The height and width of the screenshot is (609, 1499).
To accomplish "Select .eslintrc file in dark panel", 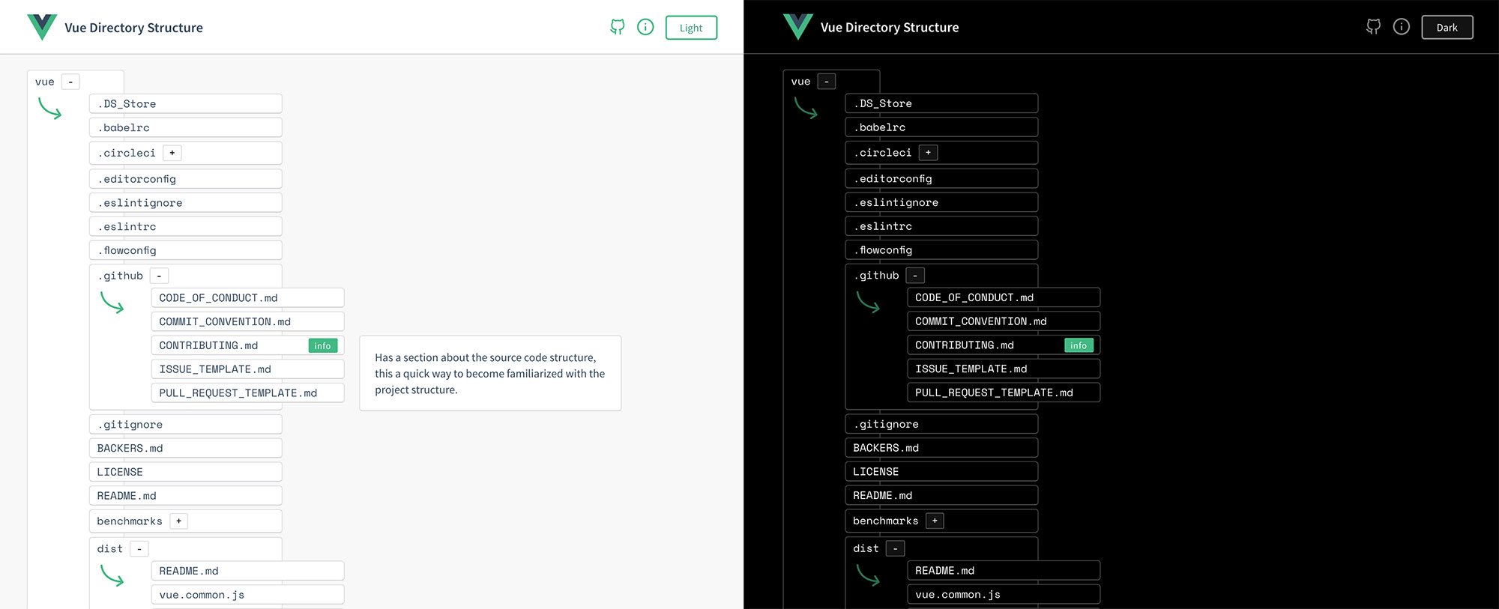I will point(942,226).
